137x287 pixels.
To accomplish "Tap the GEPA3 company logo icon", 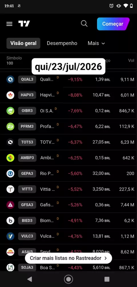I will 11,173.
